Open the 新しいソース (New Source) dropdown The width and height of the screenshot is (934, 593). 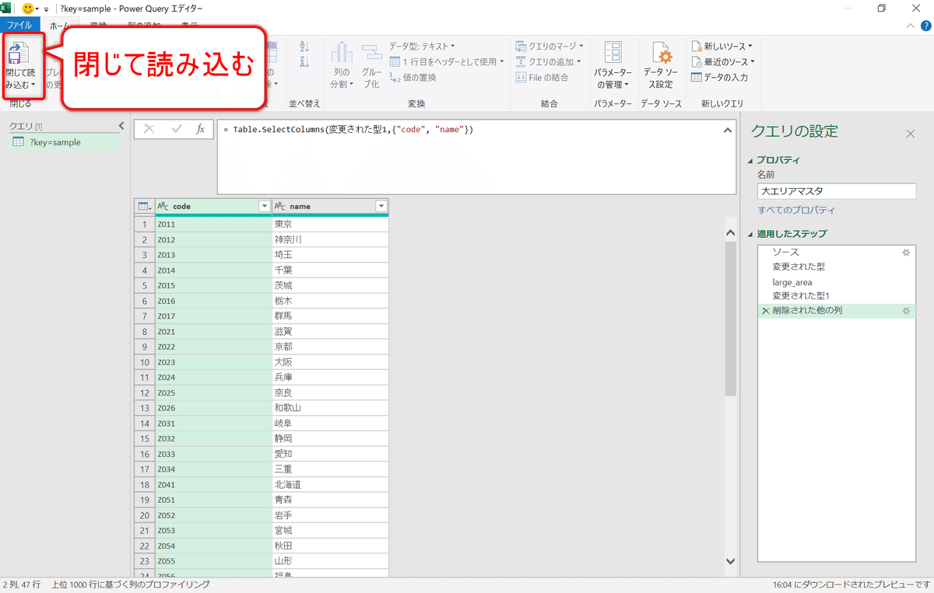point(722,47)
